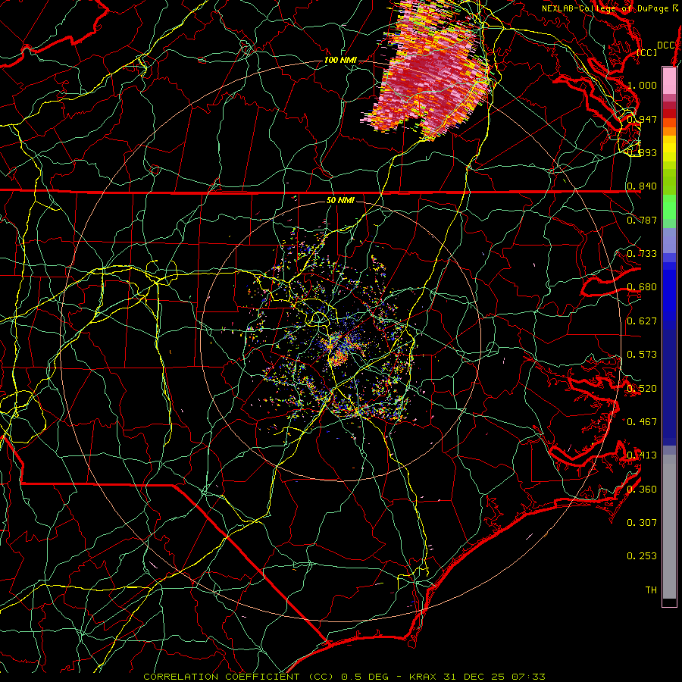Pick the 0.840 legend value
The height and width of the screenshot is (682, 682).
pos(642,186)
